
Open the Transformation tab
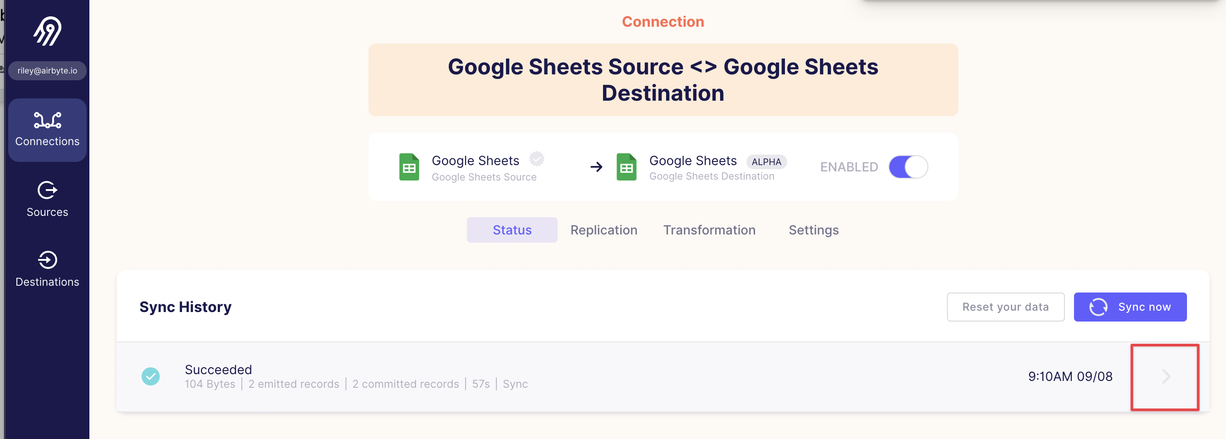tap(709, 230)
